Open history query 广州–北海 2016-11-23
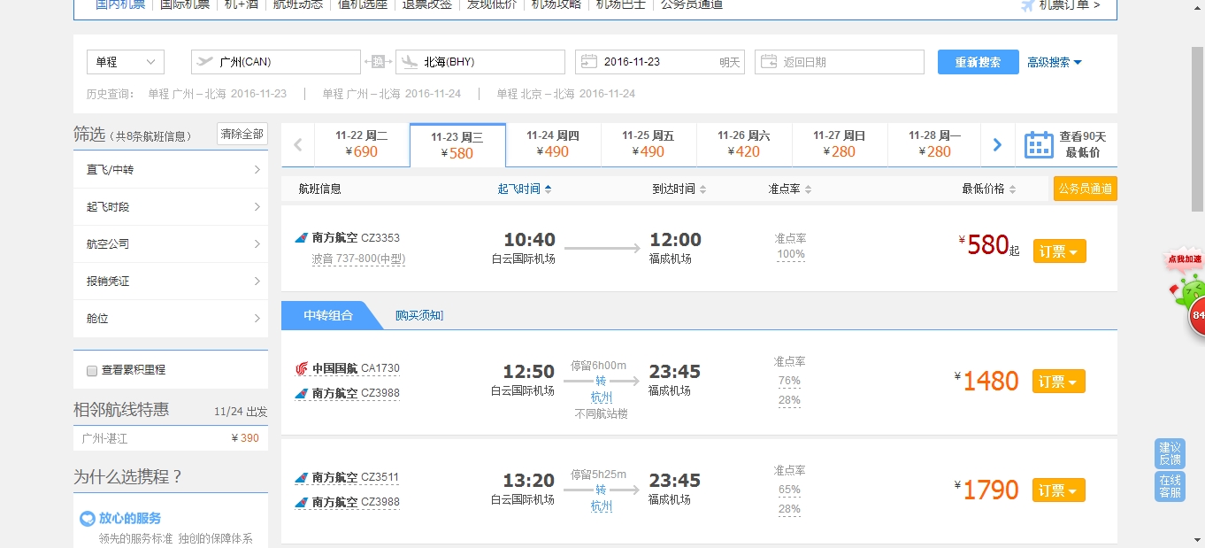The image size is (1205, 548). 217,94
